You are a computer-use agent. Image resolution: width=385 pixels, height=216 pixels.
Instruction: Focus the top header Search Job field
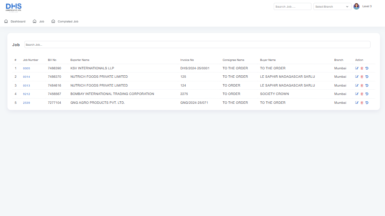(x=292, y=6)
